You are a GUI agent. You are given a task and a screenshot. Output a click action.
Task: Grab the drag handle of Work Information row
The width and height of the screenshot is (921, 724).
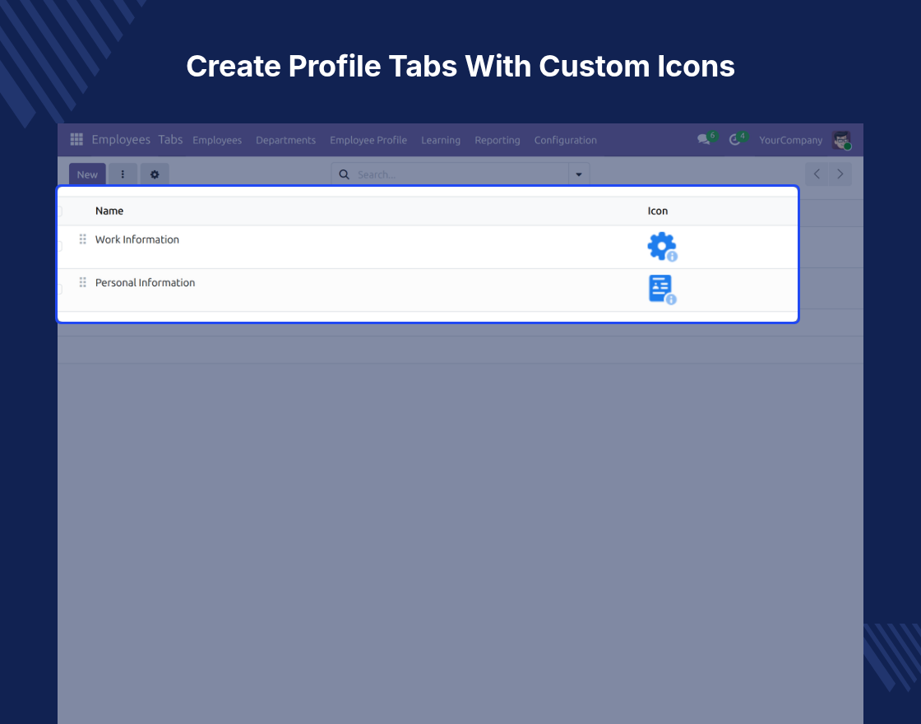[83, 239]
